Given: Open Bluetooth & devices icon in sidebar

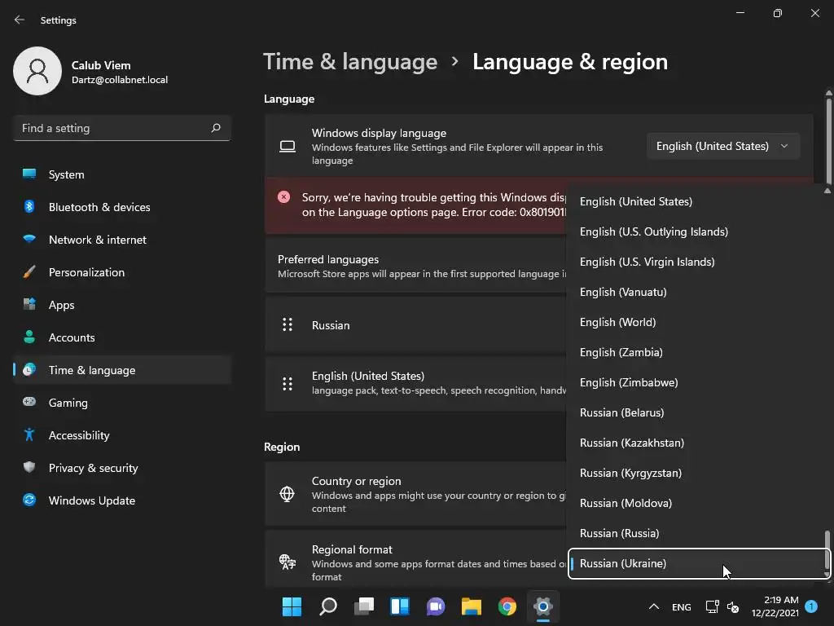Looking at the screenshot, I should (29, 206).
